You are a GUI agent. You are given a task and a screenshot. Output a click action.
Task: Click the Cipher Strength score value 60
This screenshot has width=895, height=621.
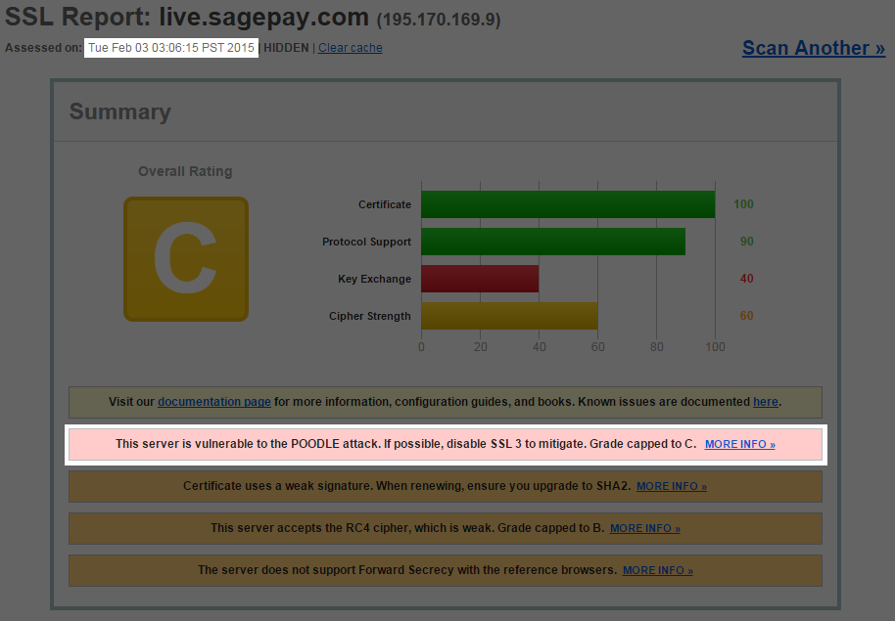coord(746,316)
